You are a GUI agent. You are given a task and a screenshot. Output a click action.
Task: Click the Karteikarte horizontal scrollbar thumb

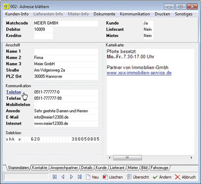point(128,158)
